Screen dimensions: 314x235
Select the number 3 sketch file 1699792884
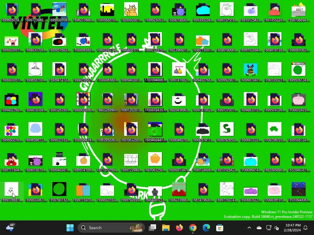(251, 42)
